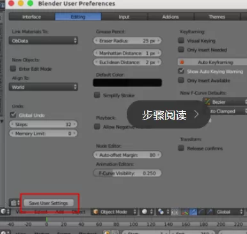
Task: Click frame 100 on the timeline ruler
Action: click(x=134, y=224)
